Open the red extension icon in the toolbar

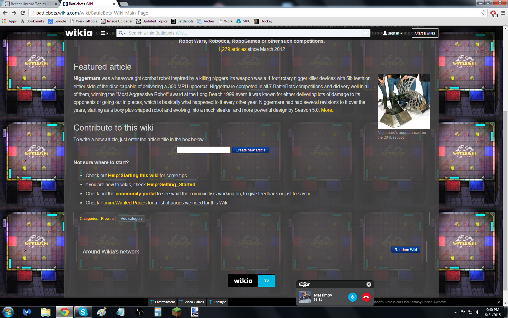pyautogui.click(x=493, y=13)
